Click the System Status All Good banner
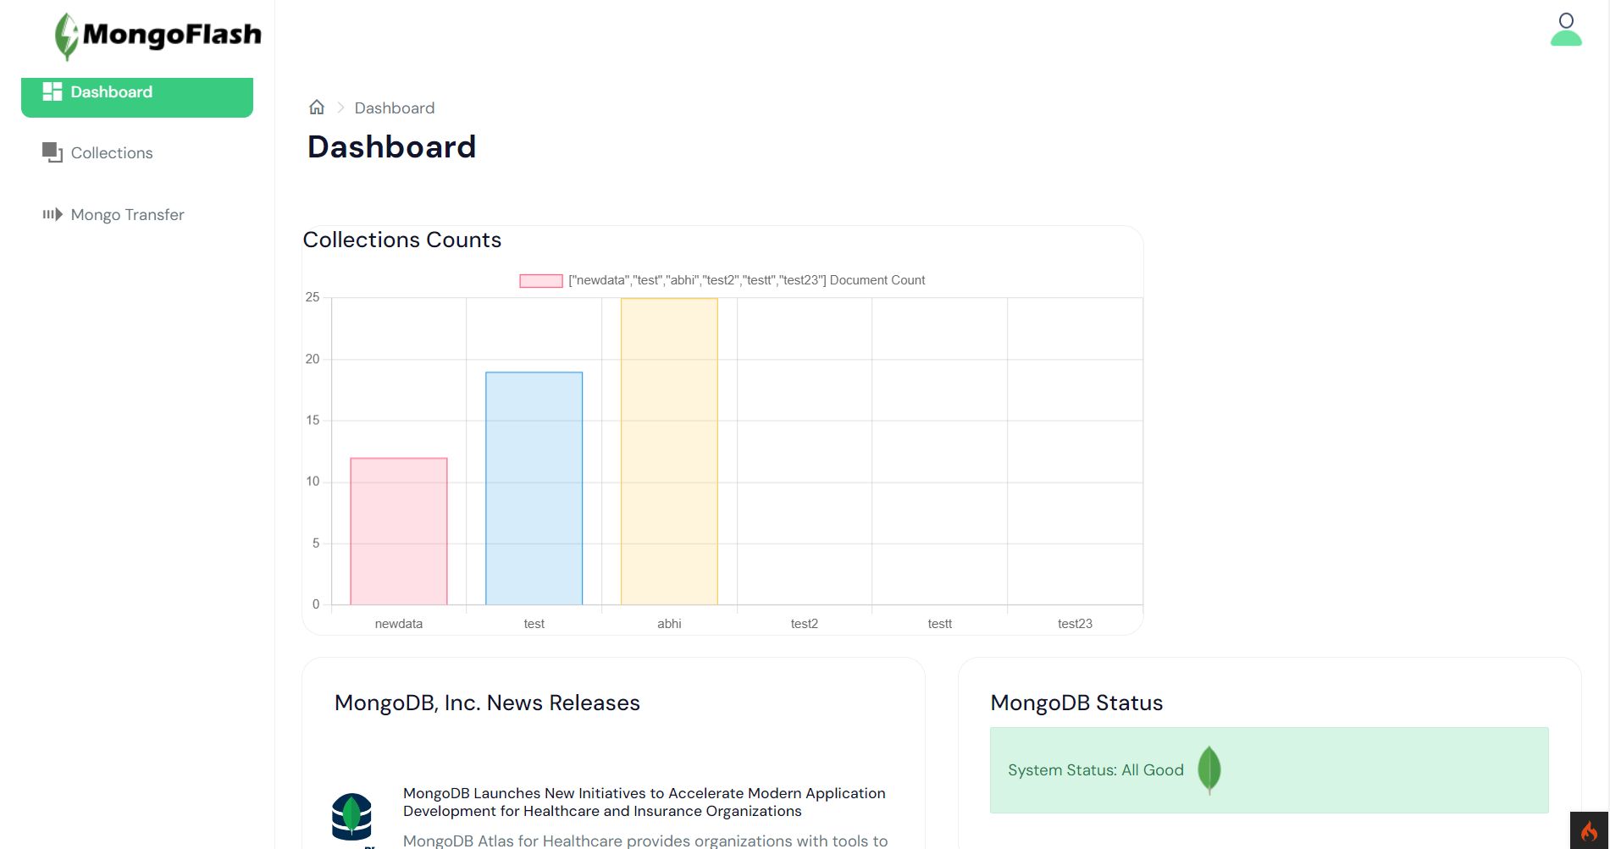The width and height of the screenshot is (1610, 849). point(1268,770)
